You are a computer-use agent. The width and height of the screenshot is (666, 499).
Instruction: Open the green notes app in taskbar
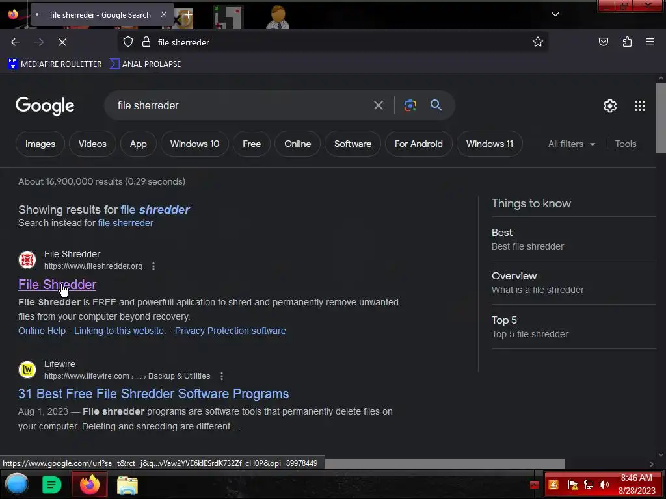pos(52,485)
